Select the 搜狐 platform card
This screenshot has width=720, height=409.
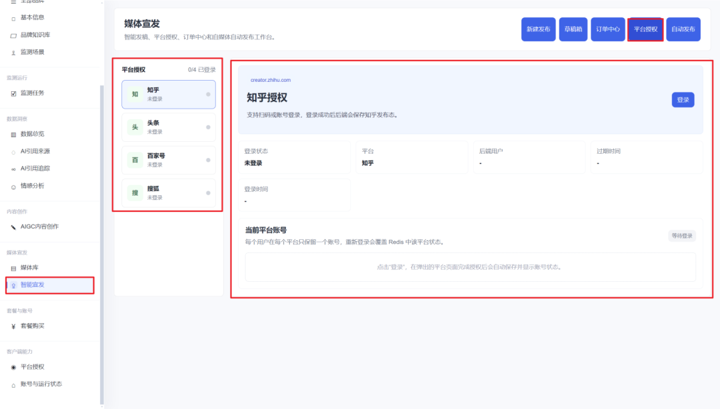point(169,193)
